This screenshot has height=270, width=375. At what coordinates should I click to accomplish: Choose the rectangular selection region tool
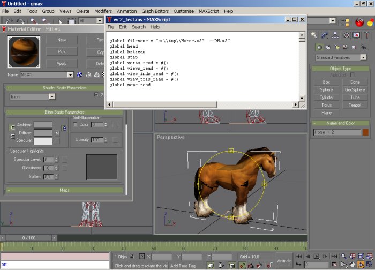[x=71, y=21]
